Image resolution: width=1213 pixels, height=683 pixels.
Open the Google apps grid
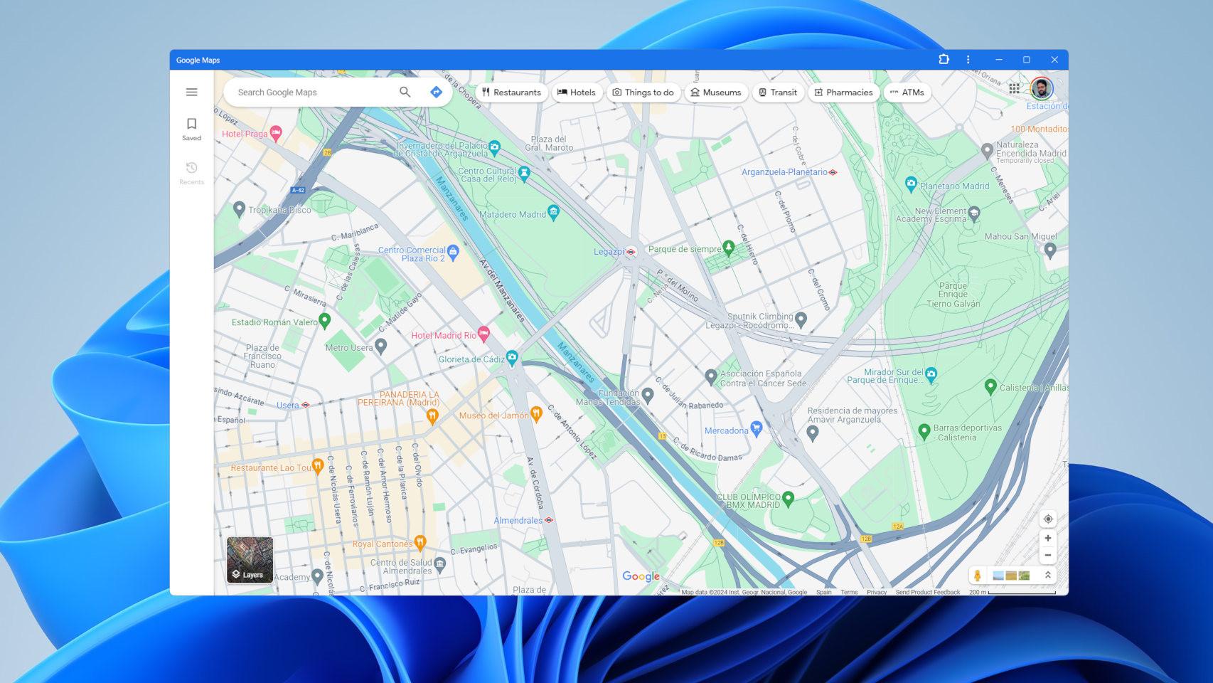(1015, 89)
